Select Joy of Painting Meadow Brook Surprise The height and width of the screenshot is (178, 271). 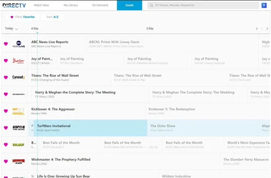158,61
